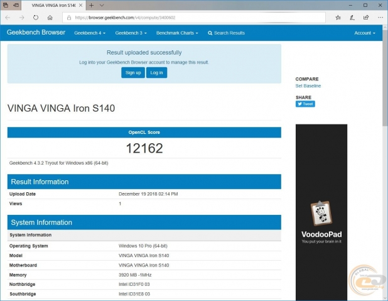Screen dimensions: 388x301
Task: Go to Home via house icon
Action: pos(50,18)
